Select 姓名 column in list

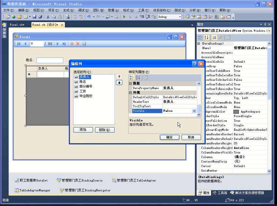coord(83,82)
